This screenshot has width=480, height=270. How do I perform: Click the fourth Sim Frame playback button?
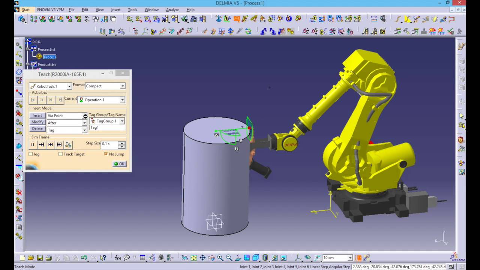click(x=59, y=144)
